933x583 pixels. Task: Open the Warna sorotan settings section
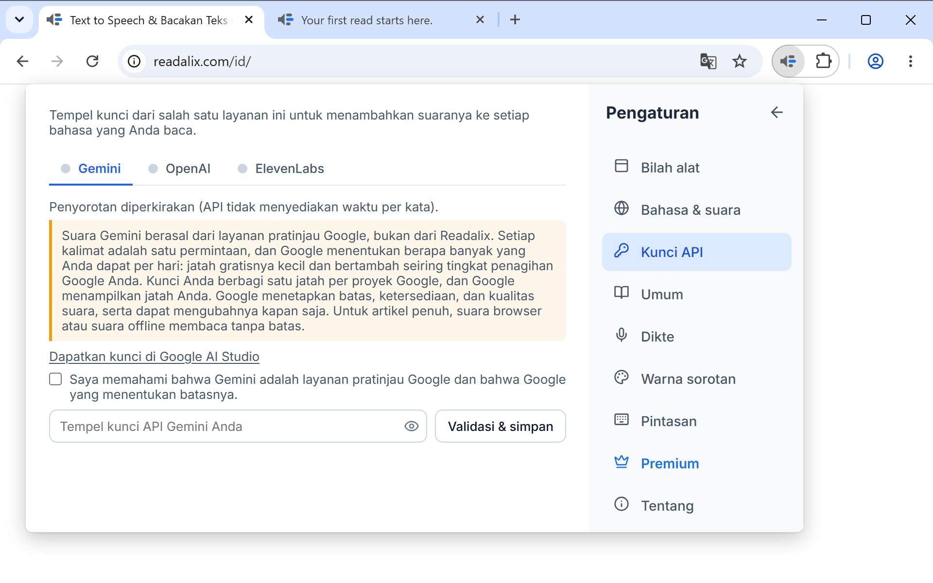click(x=697, y=379)
